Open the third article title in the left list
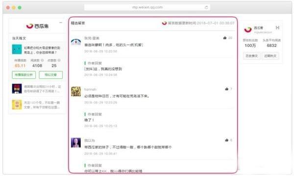 click(42, 105)
